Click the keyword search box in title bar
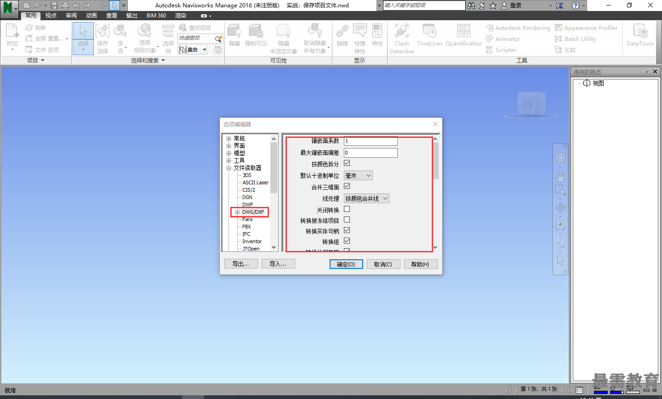 click(x=424, y=5)
